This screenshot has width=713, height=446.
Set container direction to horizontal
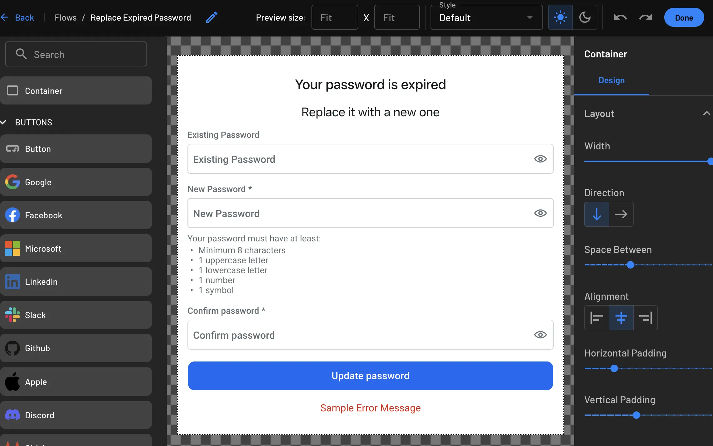(621, 214)
